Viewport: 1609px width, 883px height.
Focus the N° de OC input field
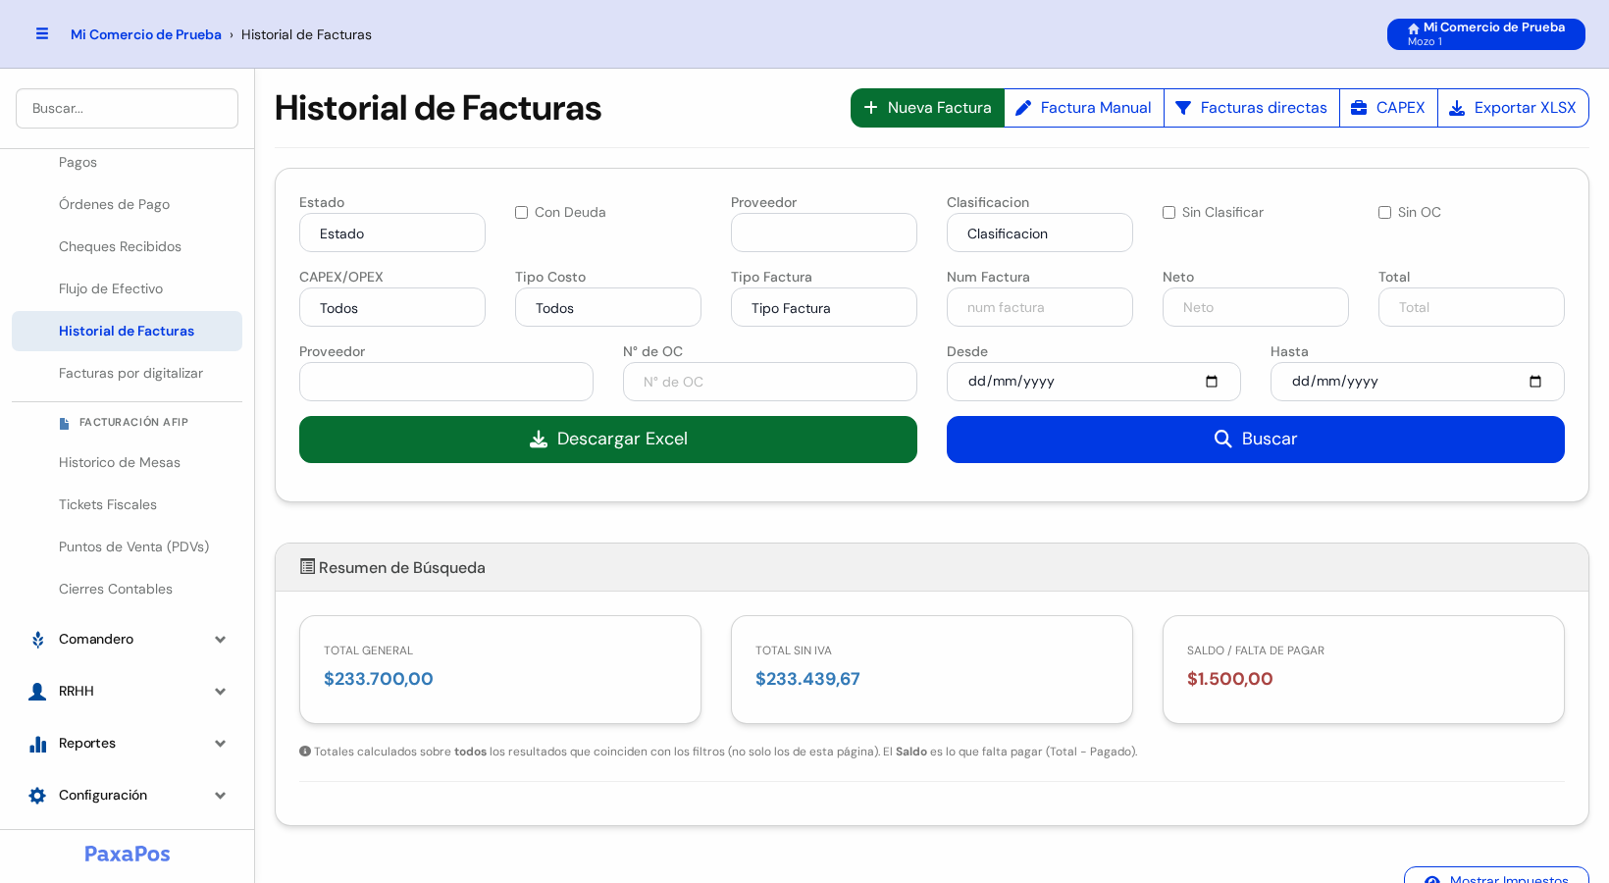coord(770,382)
